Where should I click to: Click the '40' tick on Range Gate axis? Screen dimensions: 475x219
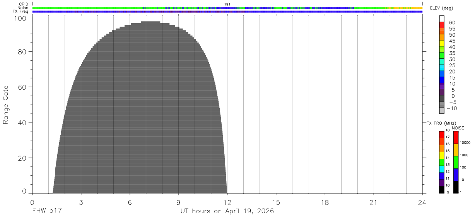[22, 122]
